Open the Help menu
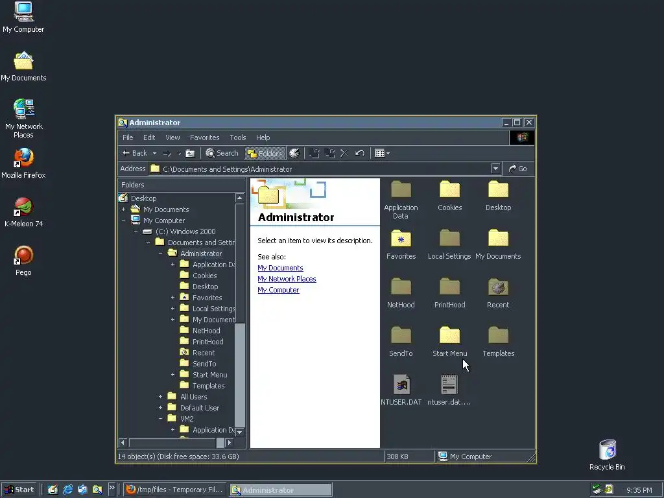 (263, 137)
